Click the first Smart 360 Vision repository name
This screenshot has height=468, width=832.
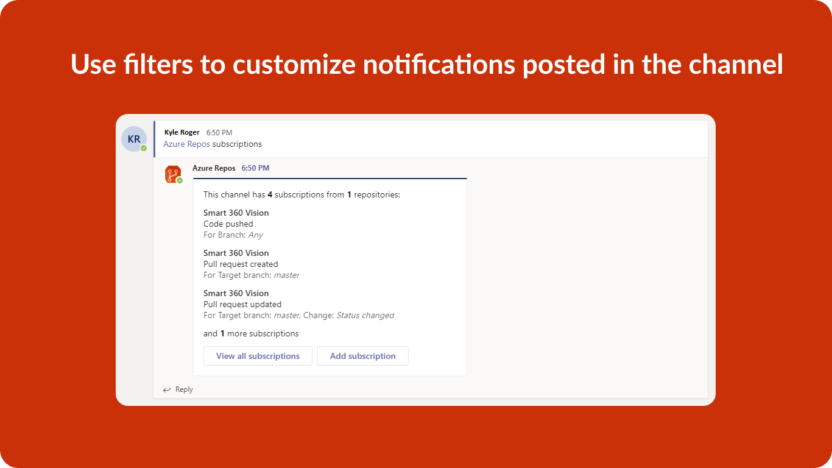236,213
